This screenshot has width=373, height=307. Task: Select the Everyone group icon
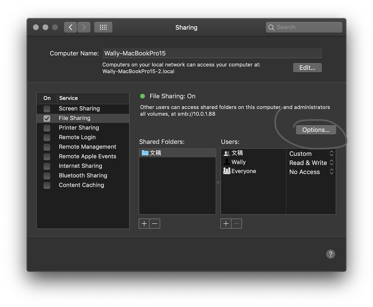(227, 171)
